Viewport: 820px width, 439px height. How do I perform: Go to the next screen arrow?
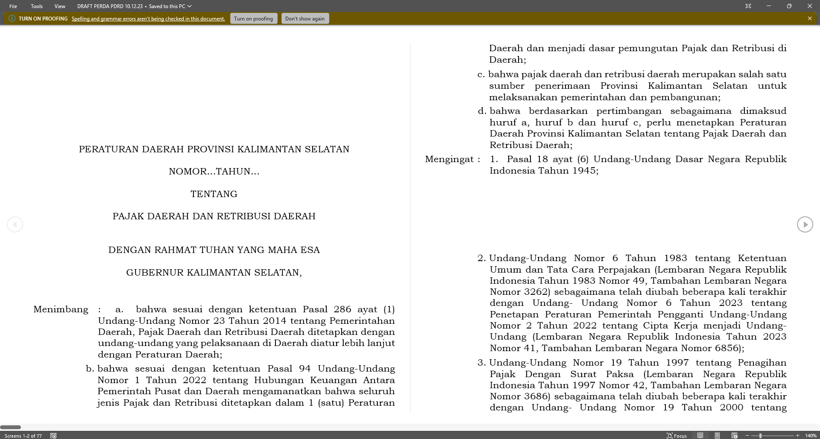(805, 224)
